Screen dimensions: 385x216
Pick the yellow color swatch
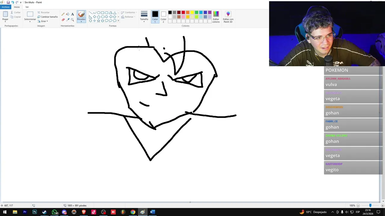[192, 12]
